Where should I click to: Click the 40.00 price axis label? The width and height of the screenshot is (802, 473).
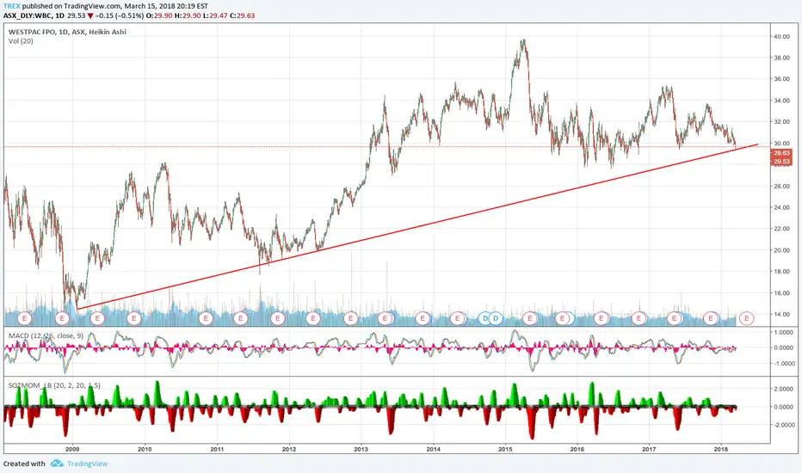(781, 37)
